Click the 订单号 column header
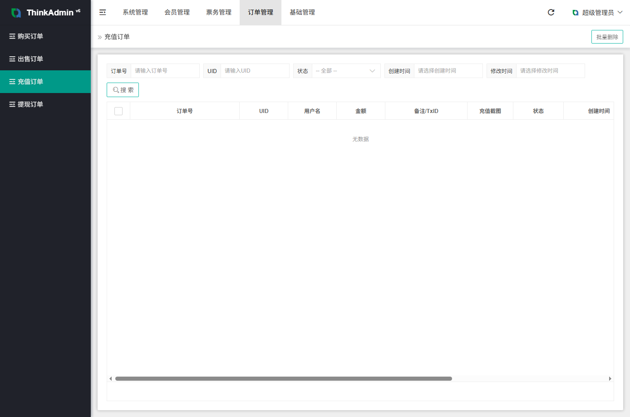The height and width of the screenshot is (417, 630). (x=185, y=111)
